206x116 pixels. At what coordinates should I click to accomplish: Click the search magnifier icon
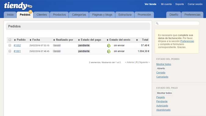[157, 23]
